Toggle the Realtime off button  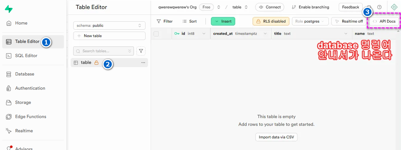[348, 21]
